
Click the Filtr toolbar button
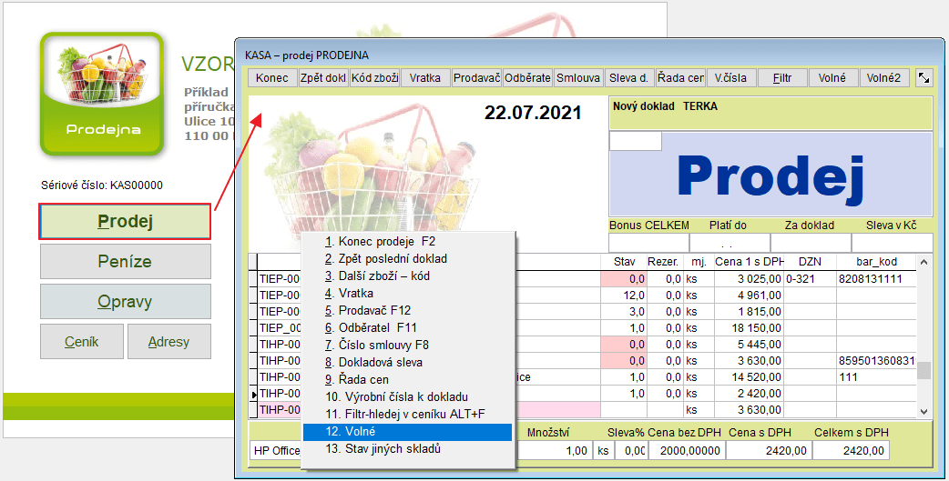click(782, 78)
